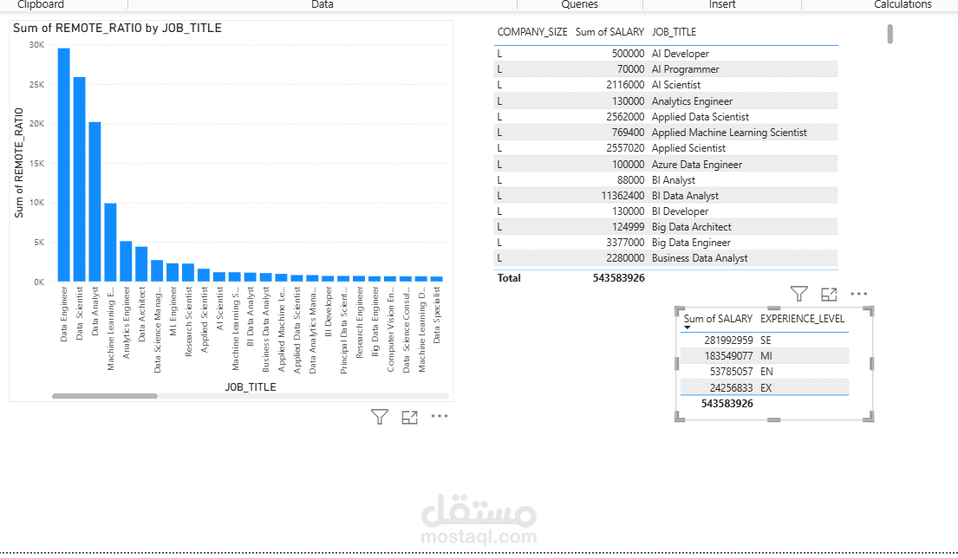Open More options for the salary table visual
Viewport: 958px width, 558px height.
click(x=858, y=294)
